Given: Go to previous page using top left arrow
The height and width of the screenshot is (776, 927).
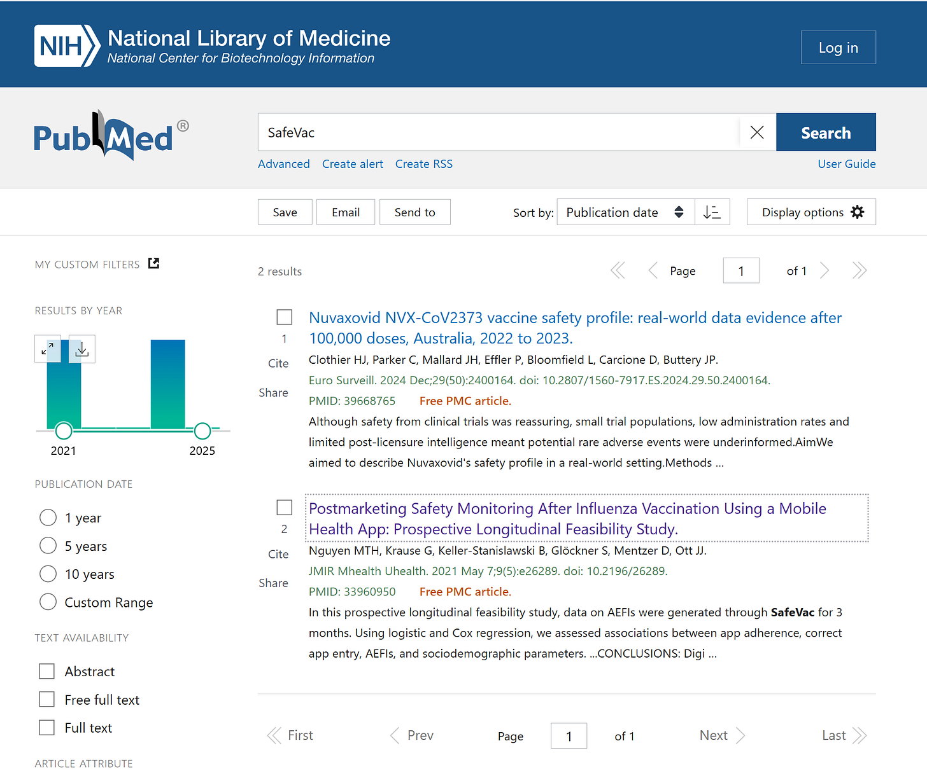Looking at the screenshot, I should [x=653, y=270].
